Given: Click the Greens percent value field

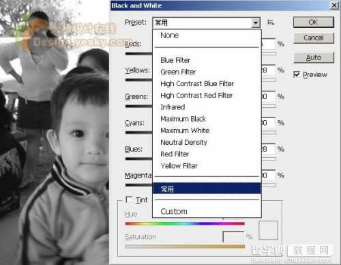Looking at the screenshot, I should [x=268, y=96].
